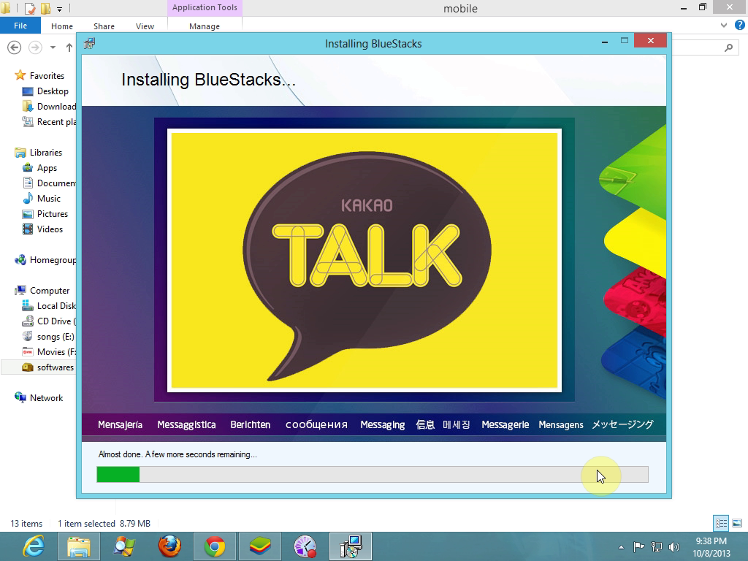The image size is (748, 561).
Task: Close the Installing BlueStacks window
Action: pos(650,41)
